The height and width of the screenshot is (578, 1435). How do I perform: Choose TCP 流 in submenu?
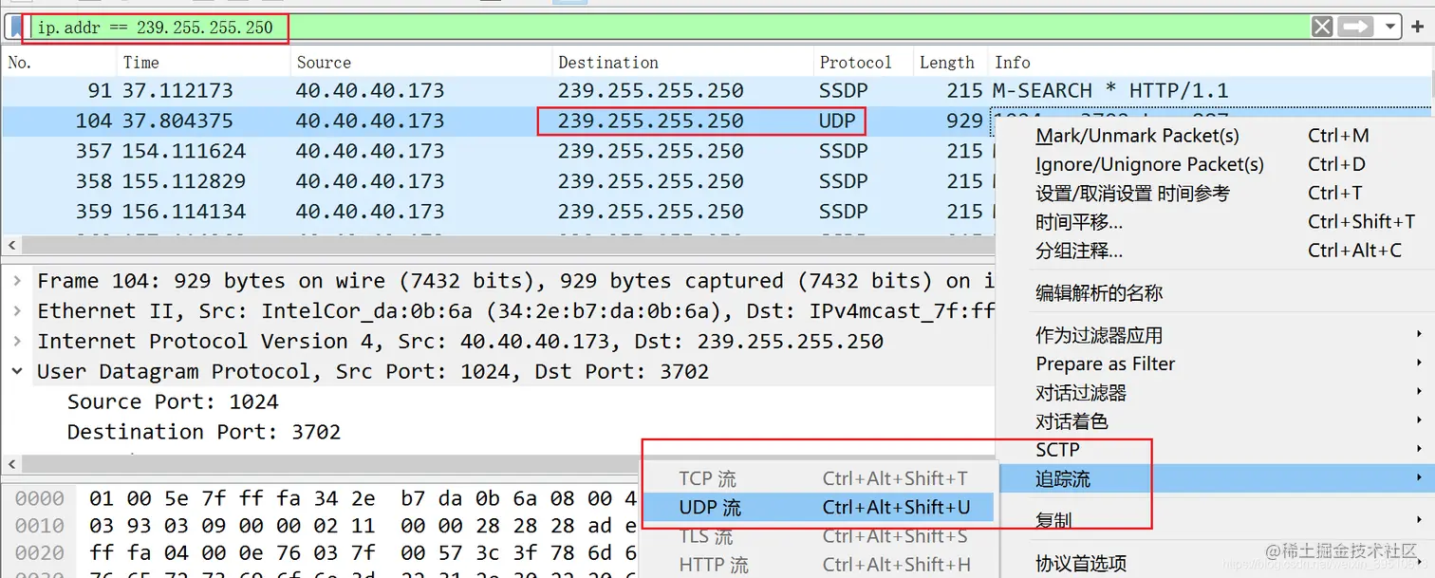819,479
